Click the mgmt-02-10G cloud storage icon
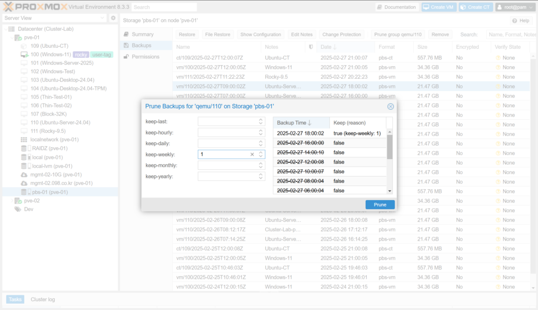Viewport: 538px width, 310px height. [24, 174]
